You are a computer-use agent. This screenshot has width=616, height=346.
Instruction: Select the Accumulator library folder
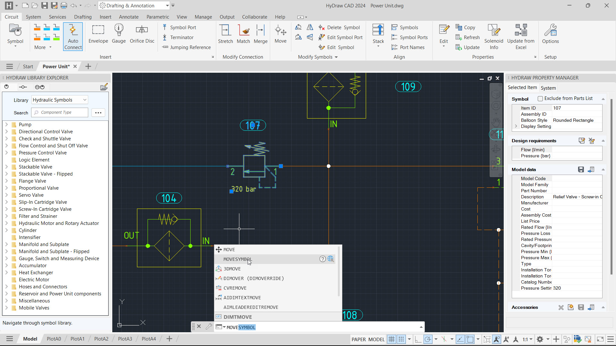pos(33,266)
